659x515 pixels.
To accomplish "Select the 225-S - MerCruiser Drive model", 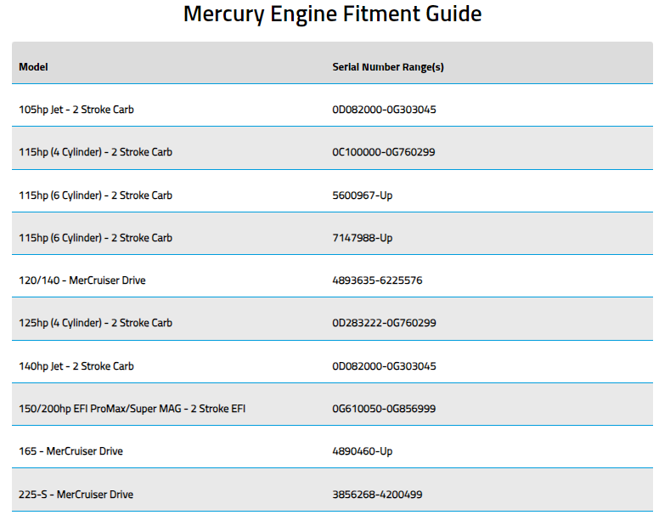I will 76,495.
